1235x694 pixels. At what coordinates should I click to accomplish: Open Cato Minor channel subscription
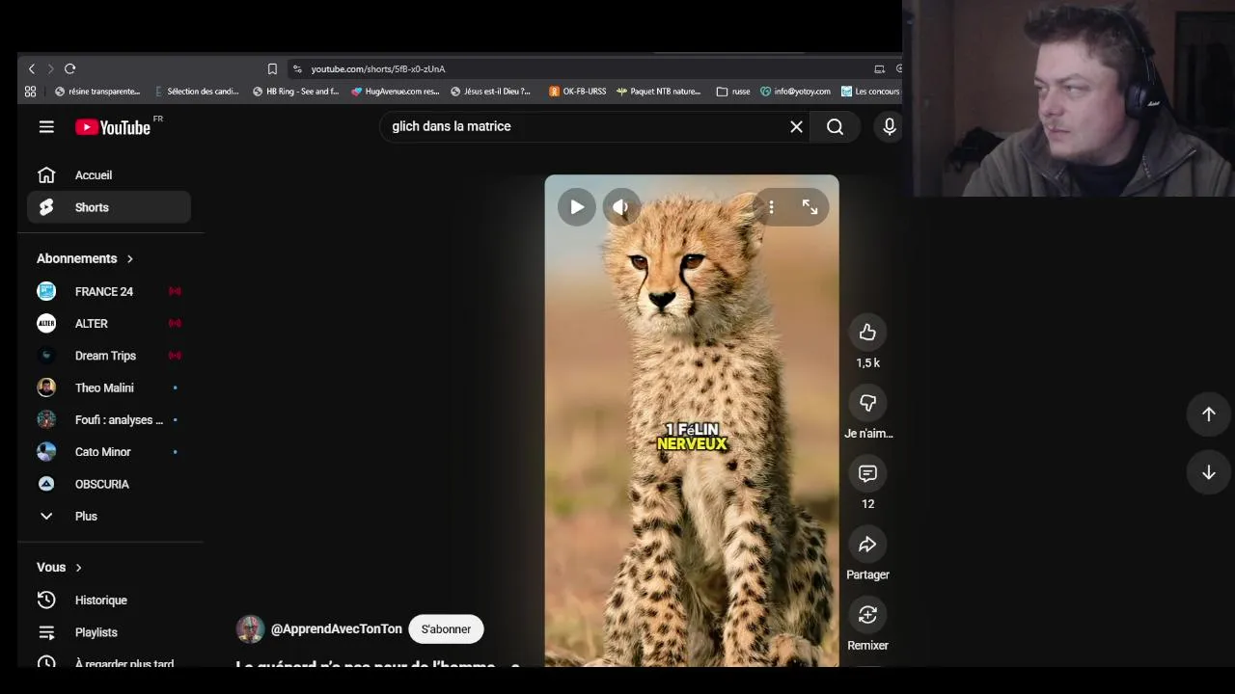[109, 452]
